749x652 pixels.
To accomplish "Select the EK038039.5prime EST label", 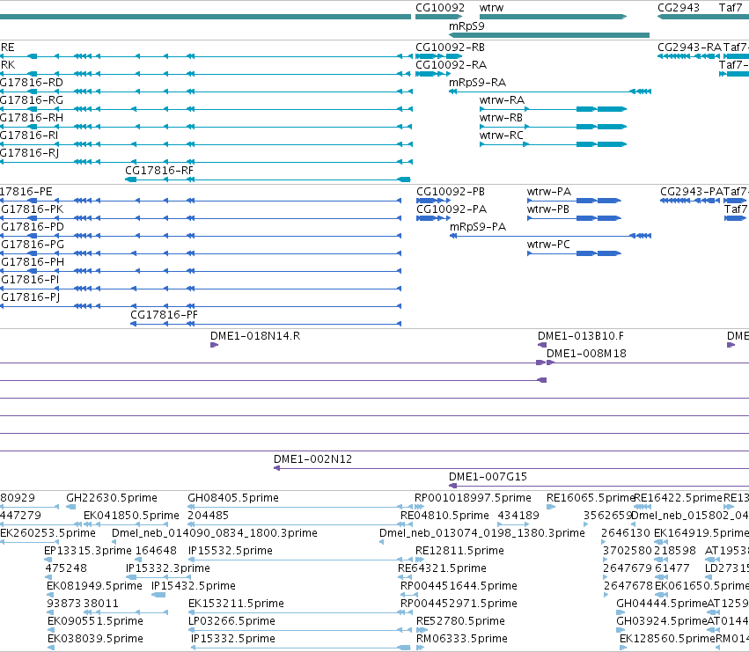I will 95,639.
